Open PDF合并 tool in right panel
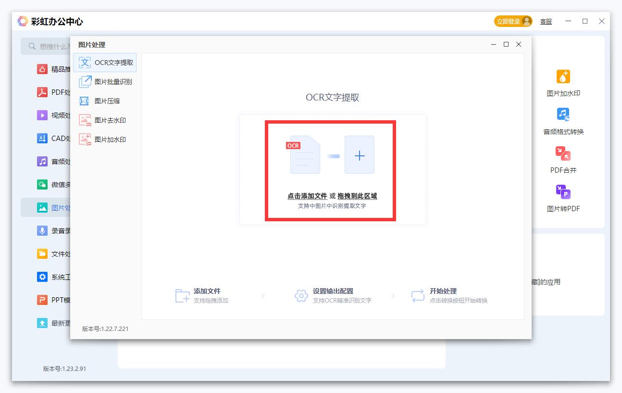 [x=563, y=160]
